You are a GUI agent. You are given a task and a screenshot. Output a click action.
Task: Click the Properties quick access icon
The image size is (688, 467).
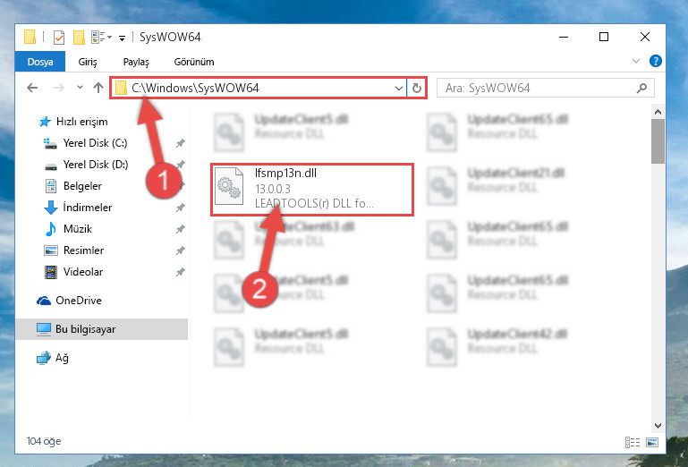point(59,38)
